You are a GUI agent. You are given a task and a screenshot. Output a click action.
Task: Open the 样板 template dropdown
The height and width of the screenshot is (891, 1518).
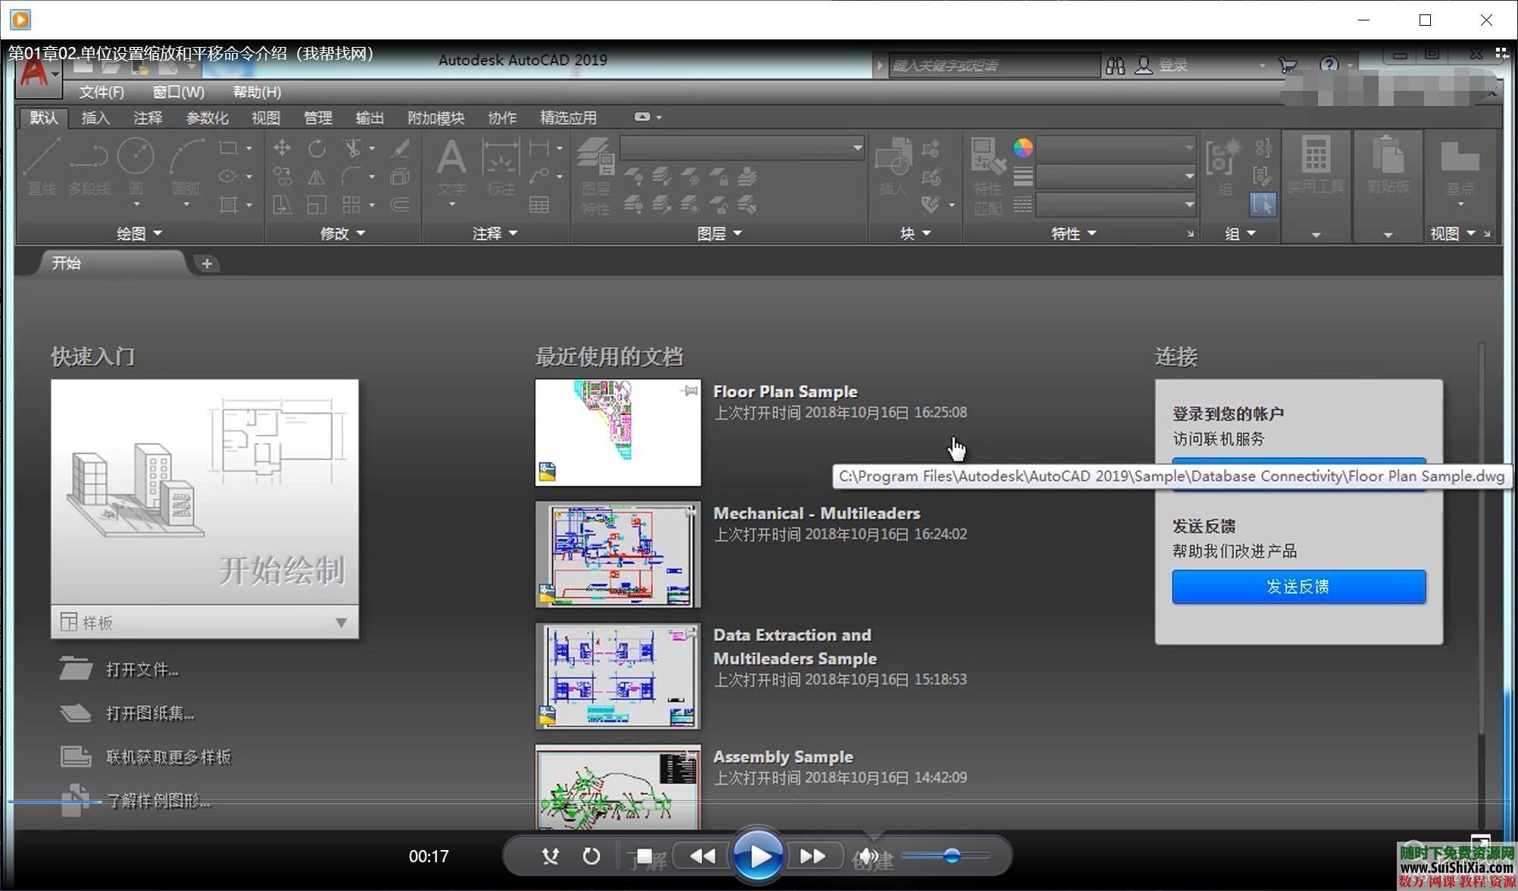341,623
